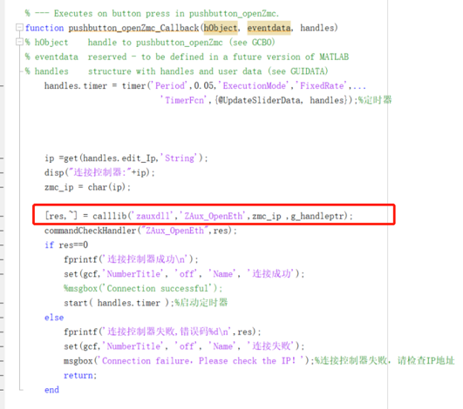Click the 'future version of MATLAB' comment line
Image resolution: width=463 pixels, height=409 pixels.
(x=187, y=57)
